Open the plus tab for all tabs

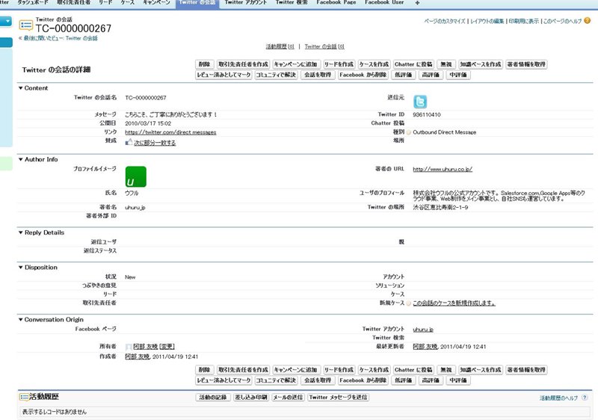(417, 3)
